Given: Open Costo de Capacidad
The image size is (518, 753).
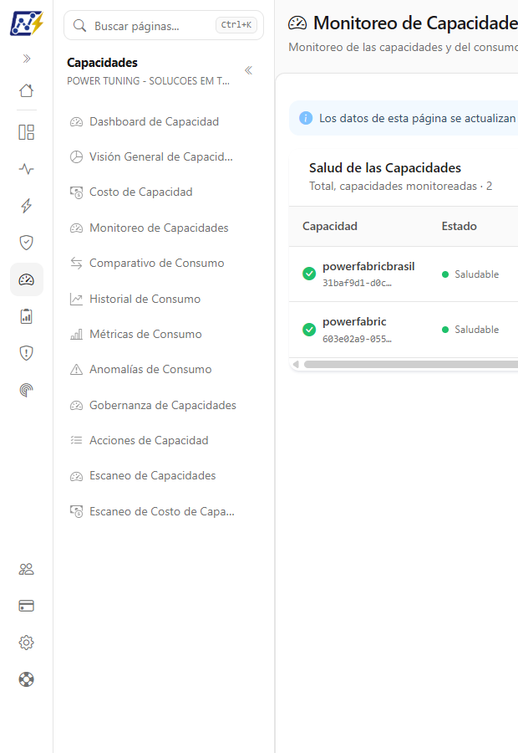Looking at the screenshot, I should [141, 192].
